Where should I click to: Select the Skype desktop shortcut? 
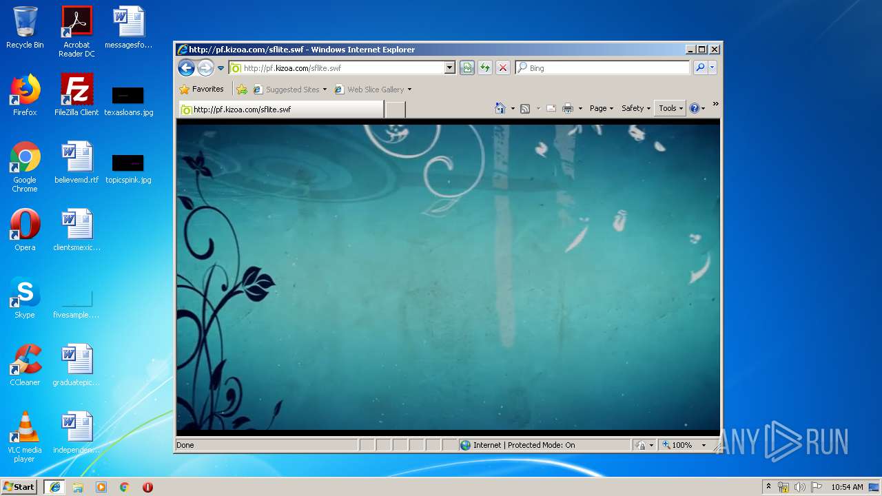click(25, 298)
